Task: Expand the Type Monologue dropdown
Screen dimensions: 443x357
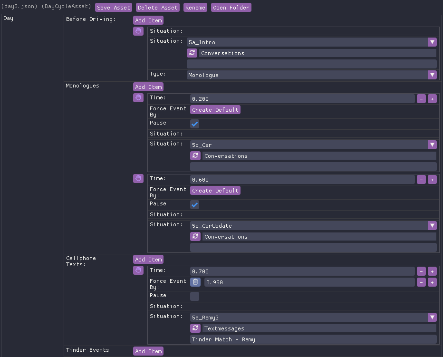Action: 432,75
